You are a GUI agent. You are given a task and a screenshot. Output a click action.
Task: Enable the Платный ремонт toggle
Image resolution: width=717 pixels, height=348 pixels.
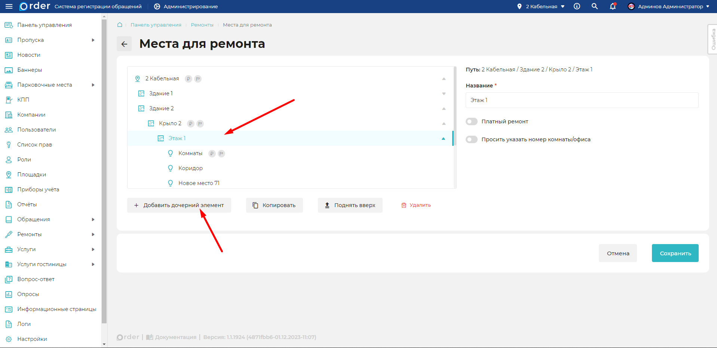[x=472, y=121]
